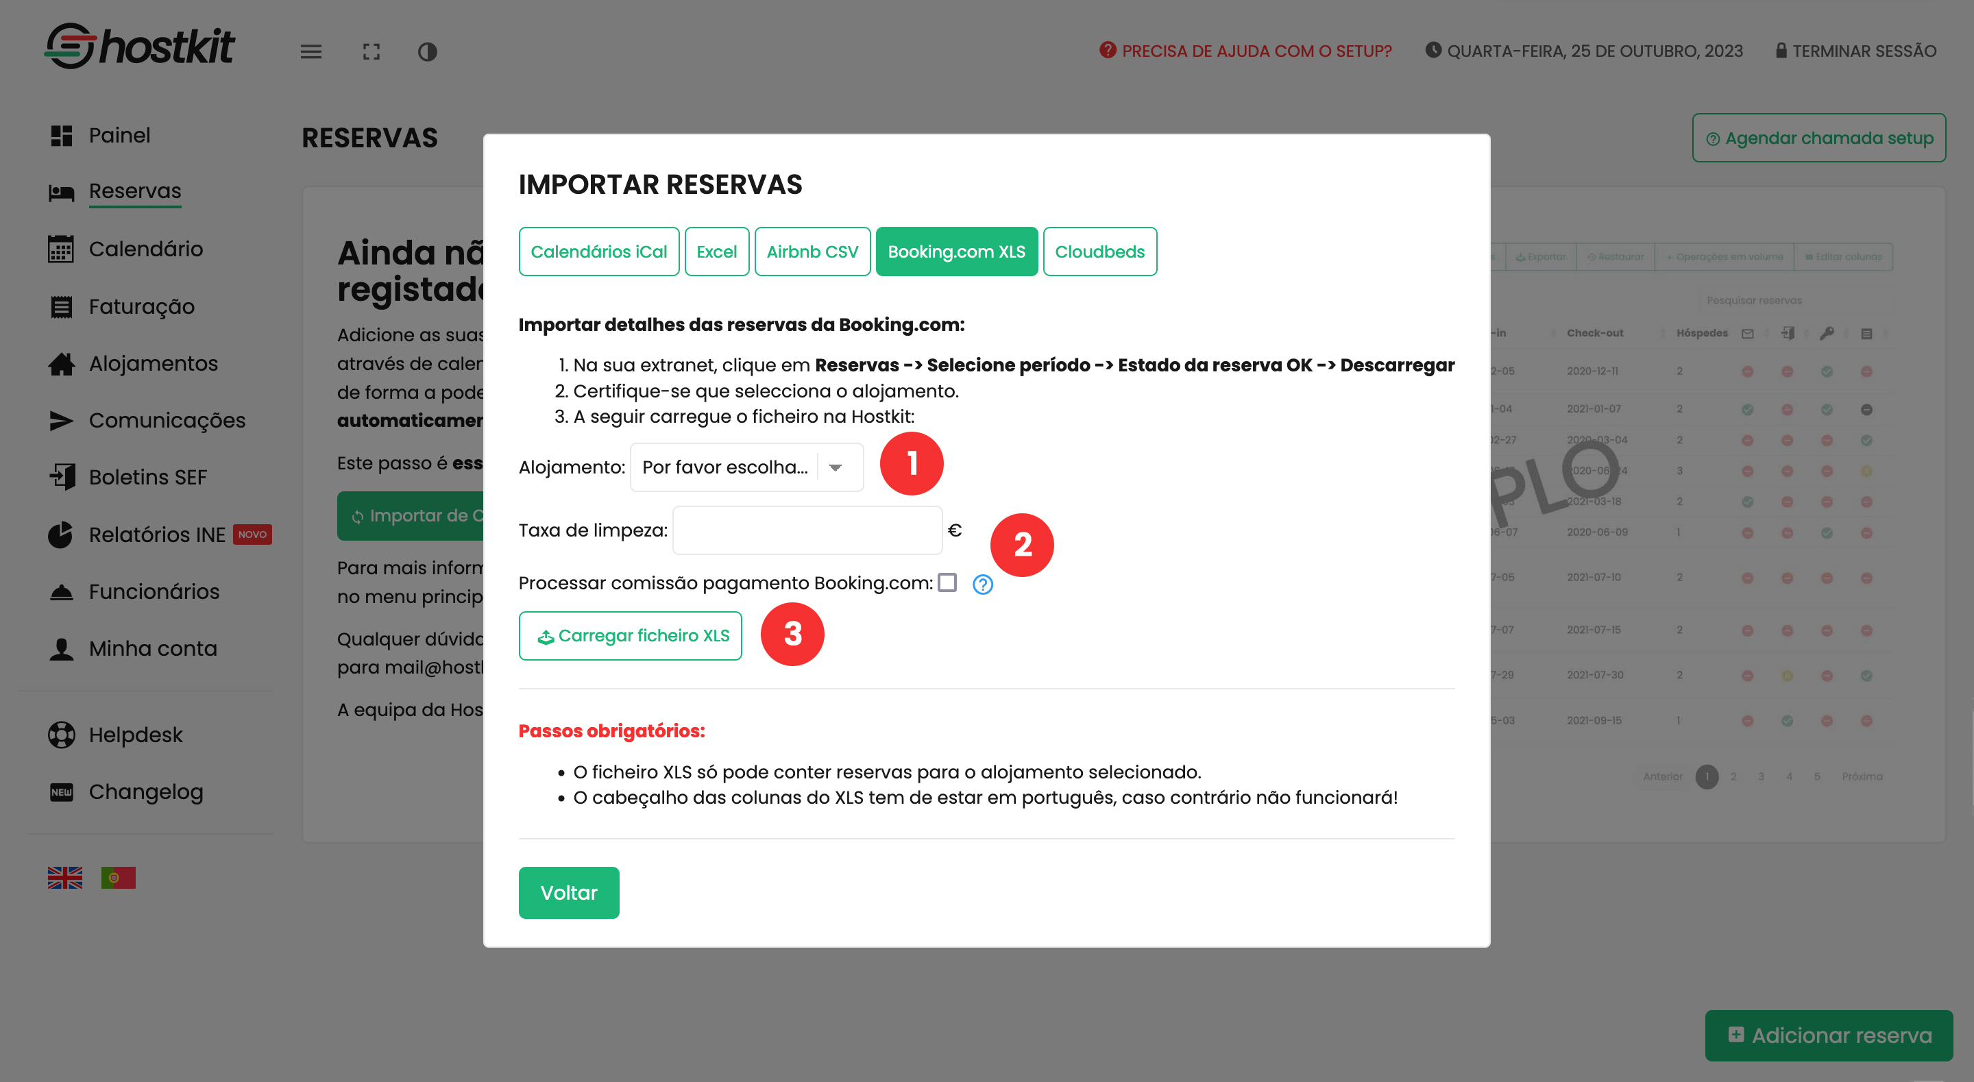Image resolution: width=1974 pixels, height=1082 pixels.
Task: Open Painel dashboard icon in sidebar
Action: (x=61, y=135)
